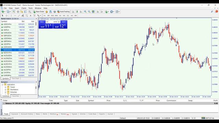219x123 pixels.
Task: Switch to W1 timeframe
Action: [72, 16]
